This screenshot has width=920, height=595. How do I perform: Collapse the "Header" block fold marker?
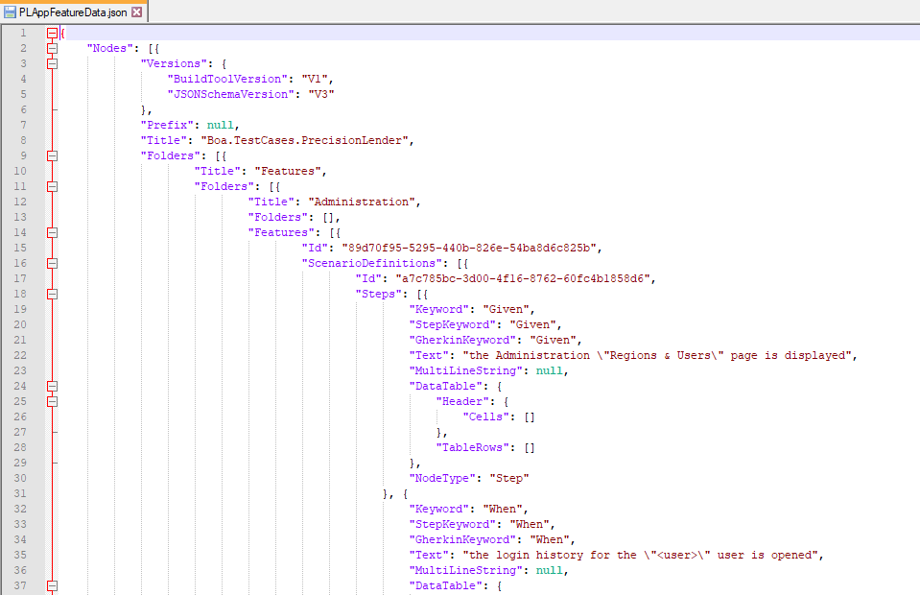click(x=52, y=401)
